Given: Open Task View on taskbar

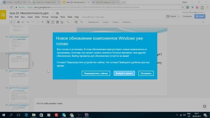Looking at the screenshot, I should pyautogui.click(x=18, y=115).
